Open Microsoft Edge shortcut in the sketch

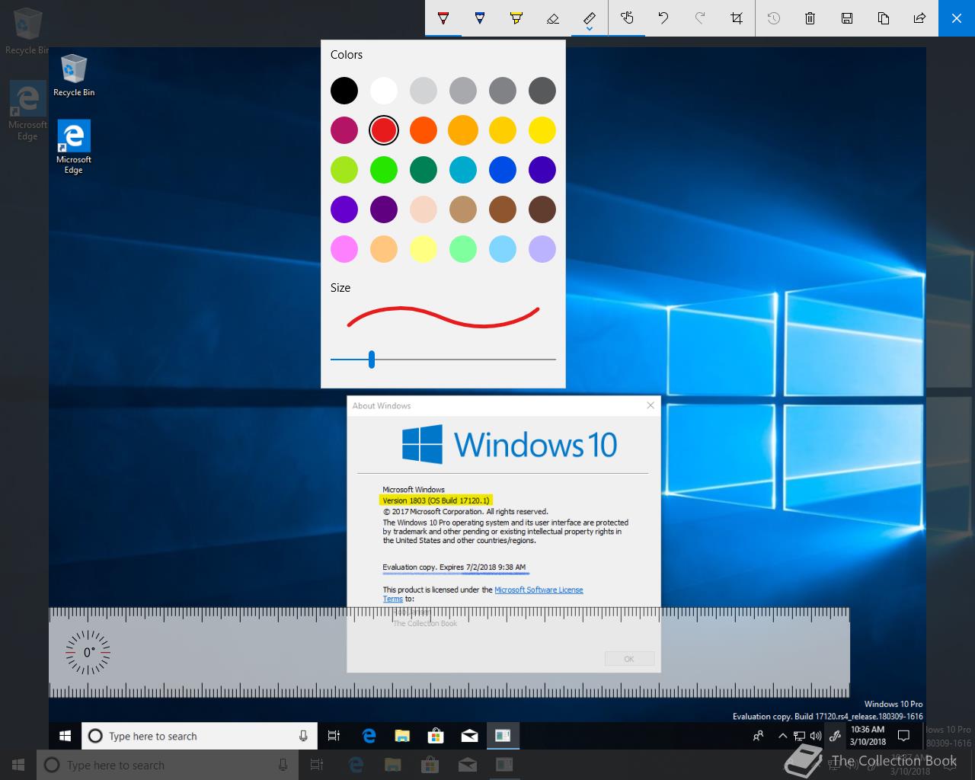click(x=74, y=147)
